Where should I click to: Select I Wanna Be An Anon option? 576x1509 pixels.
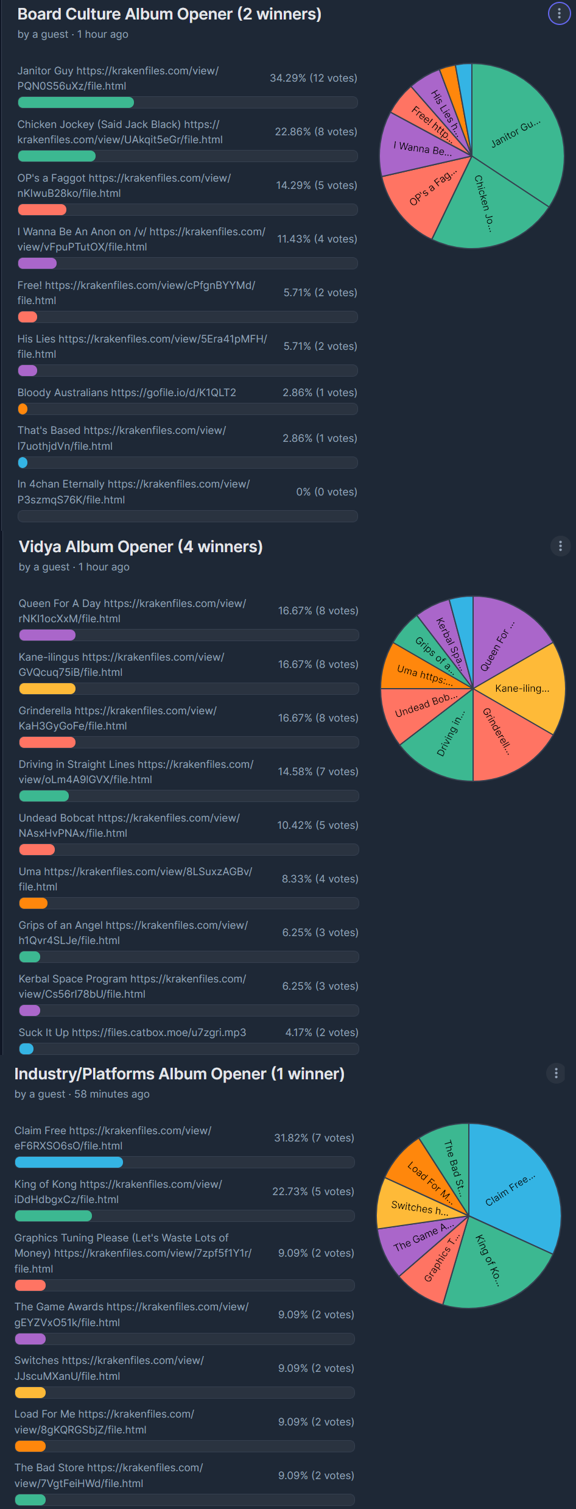tap(141, 239)
